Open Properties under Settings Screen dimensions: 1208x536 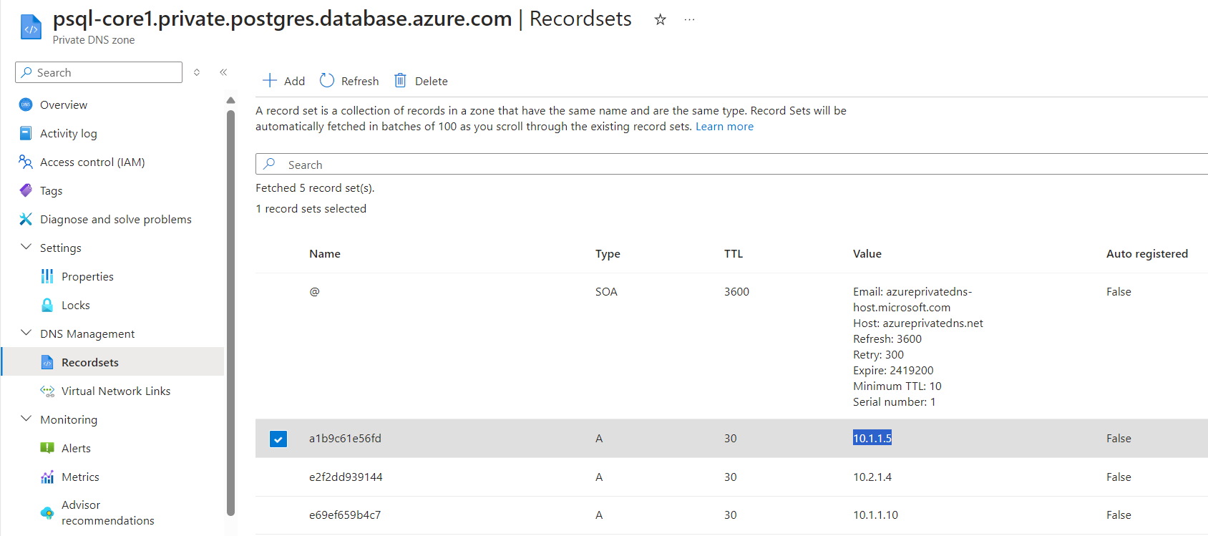pos(87,276)
